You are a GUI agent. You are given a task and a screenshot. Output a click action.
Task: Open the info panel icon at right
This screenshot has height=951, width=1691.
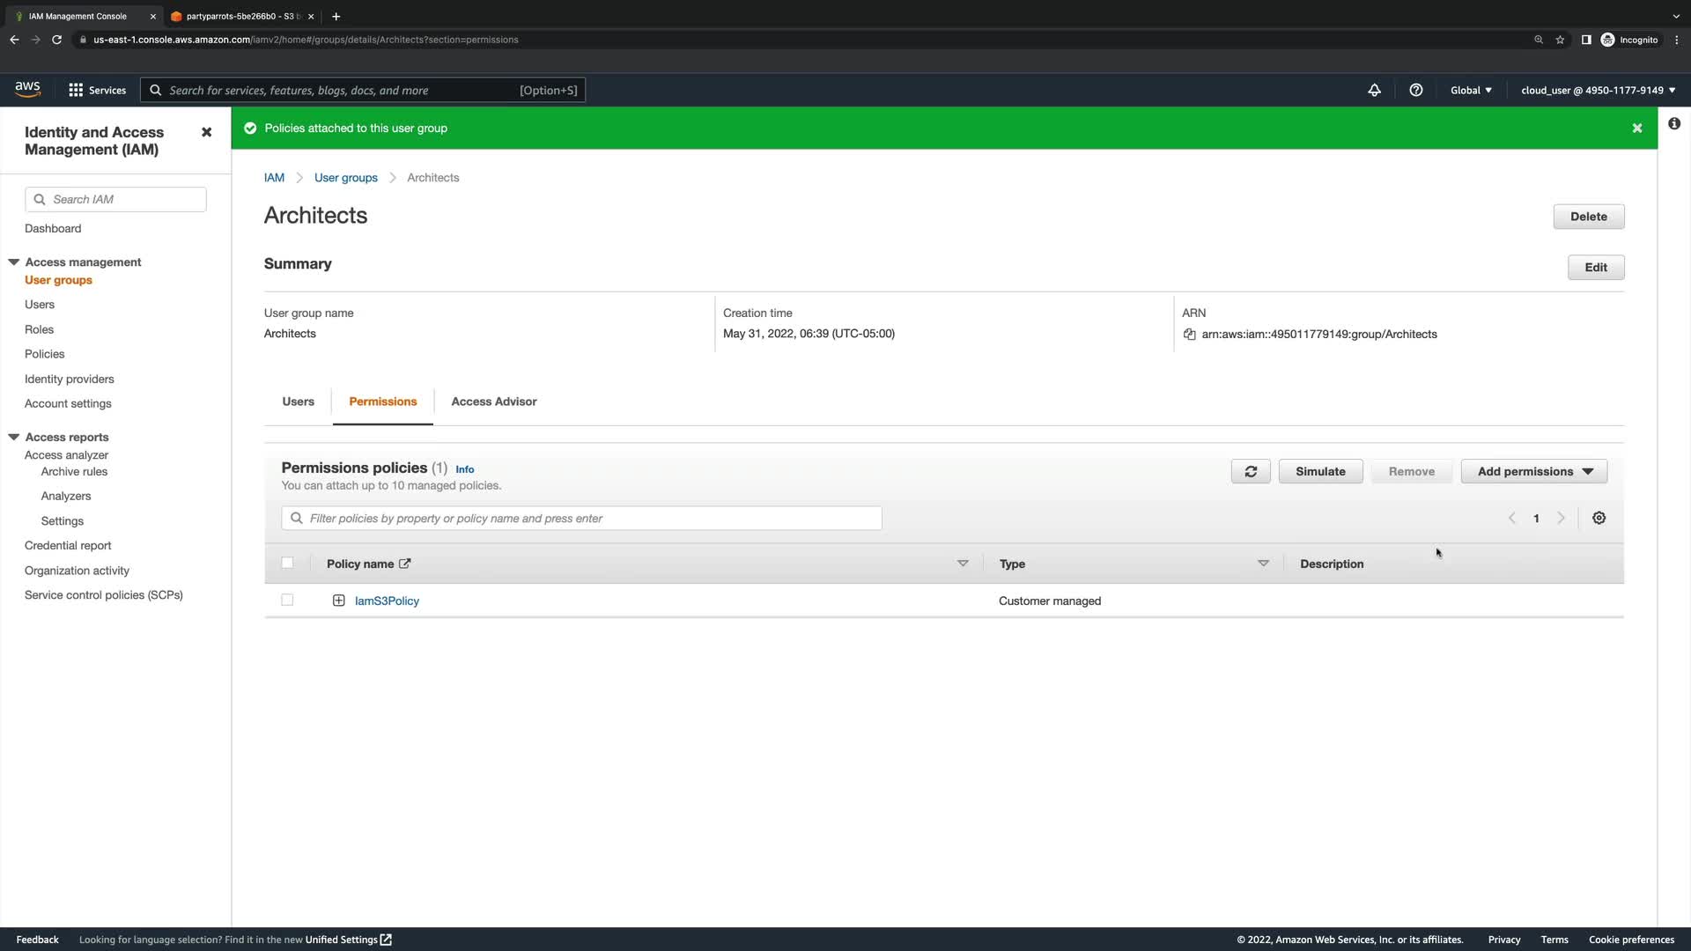(1673, 124)
